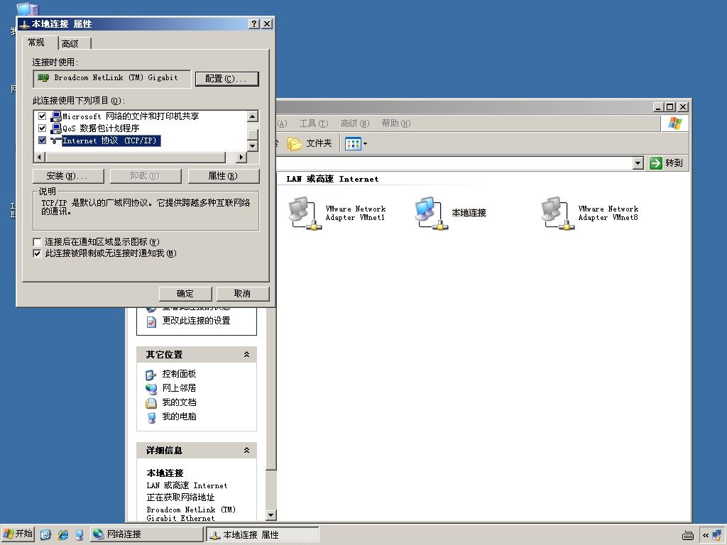Switch to 网络连接 taskbar button
The width and height of the screenshot is (727, 545).
coord(146,534)
